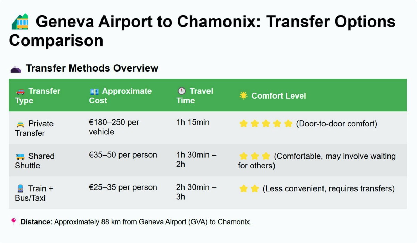Click the red car icon in Transfer Type header
The height and width of the screenshot is (243, 417).
click(21, 92)
